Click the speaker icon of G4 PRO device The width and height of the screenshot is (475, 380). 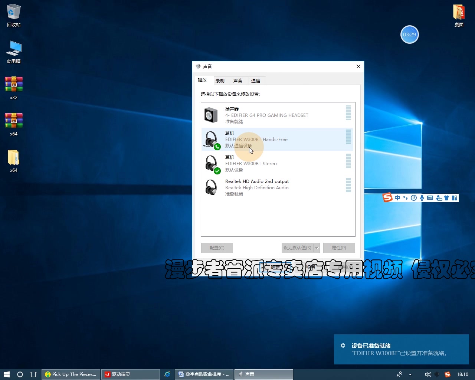click(x=211, y=115)
